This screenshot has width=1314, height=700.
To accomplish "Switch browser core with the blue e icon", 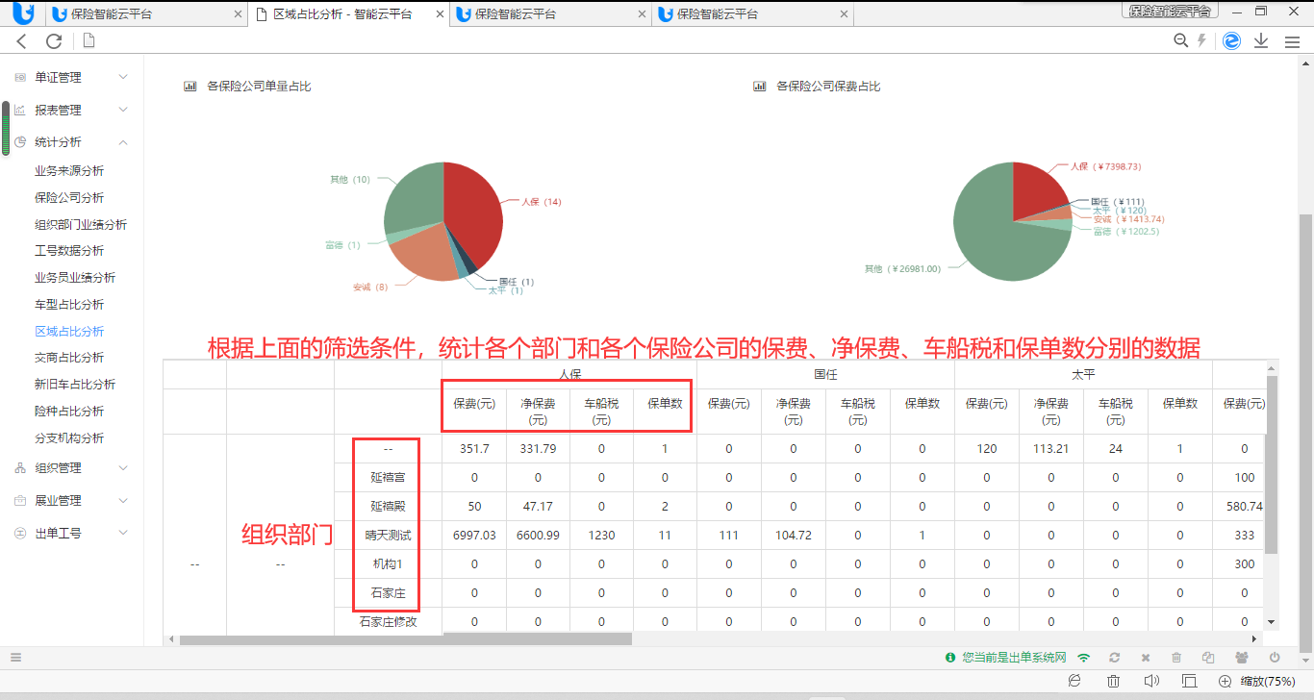I will point(1232,40).
